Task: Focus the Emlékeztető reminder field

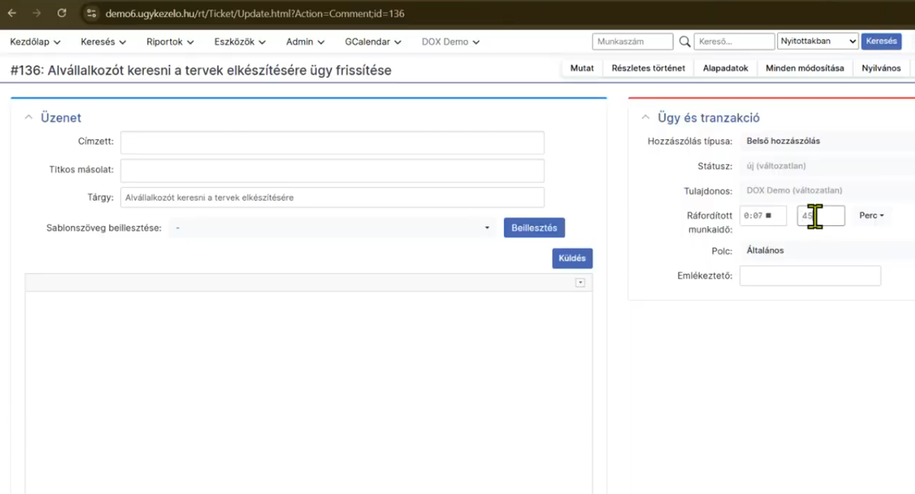Action: [809, 275]
